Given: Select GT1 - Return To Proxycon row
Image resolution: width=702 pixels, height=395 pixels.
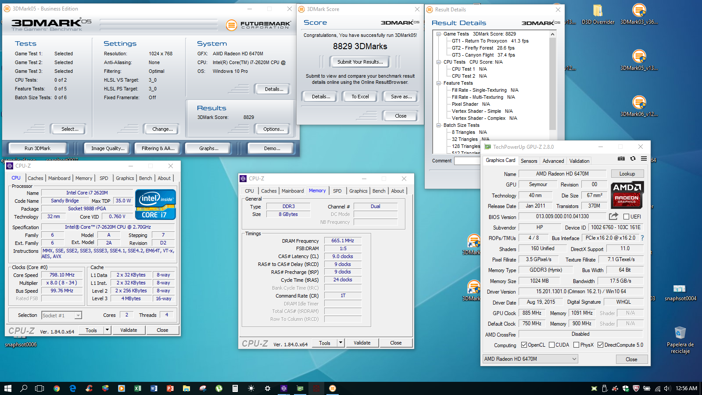Looking at the screenshot, I should coord(490,41).
